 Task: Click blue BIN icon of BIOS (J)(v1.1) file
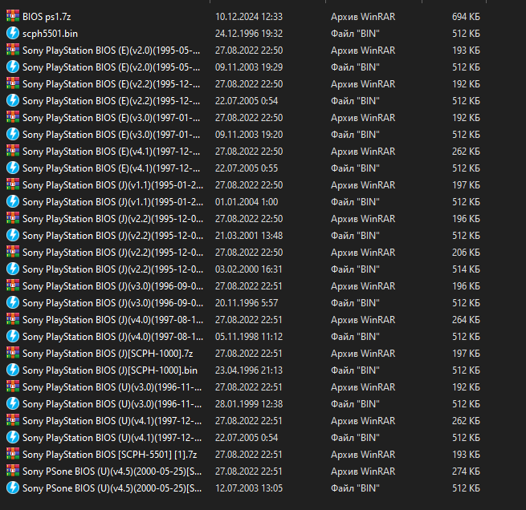pyautogui.click(x=13, y=201)
